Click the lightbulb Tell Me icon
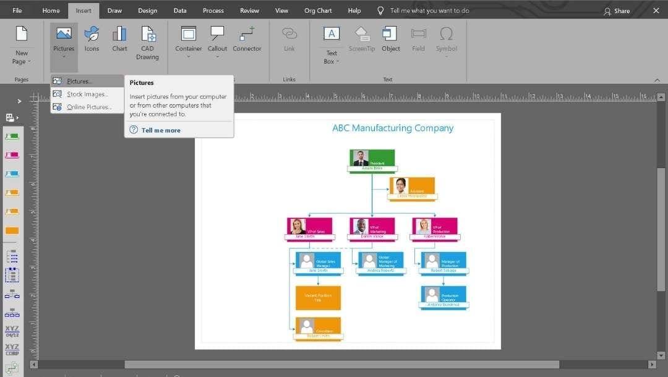The width and height of the screenshot is (668, 377). pos(380,11)
